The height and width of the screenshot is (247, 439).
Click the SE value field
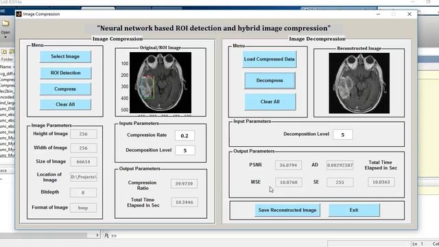(340, 183)
